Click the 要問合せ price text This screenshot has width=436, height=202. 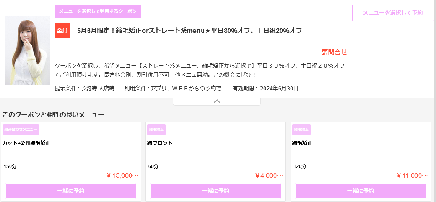(x=334, y=52)
